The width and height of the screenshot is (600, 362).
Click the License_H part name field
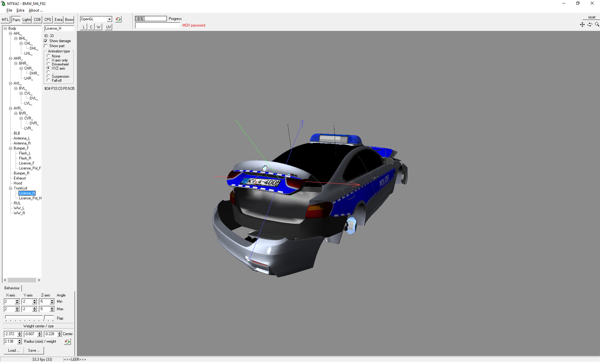pyautogui.click(x=59, y=28)
